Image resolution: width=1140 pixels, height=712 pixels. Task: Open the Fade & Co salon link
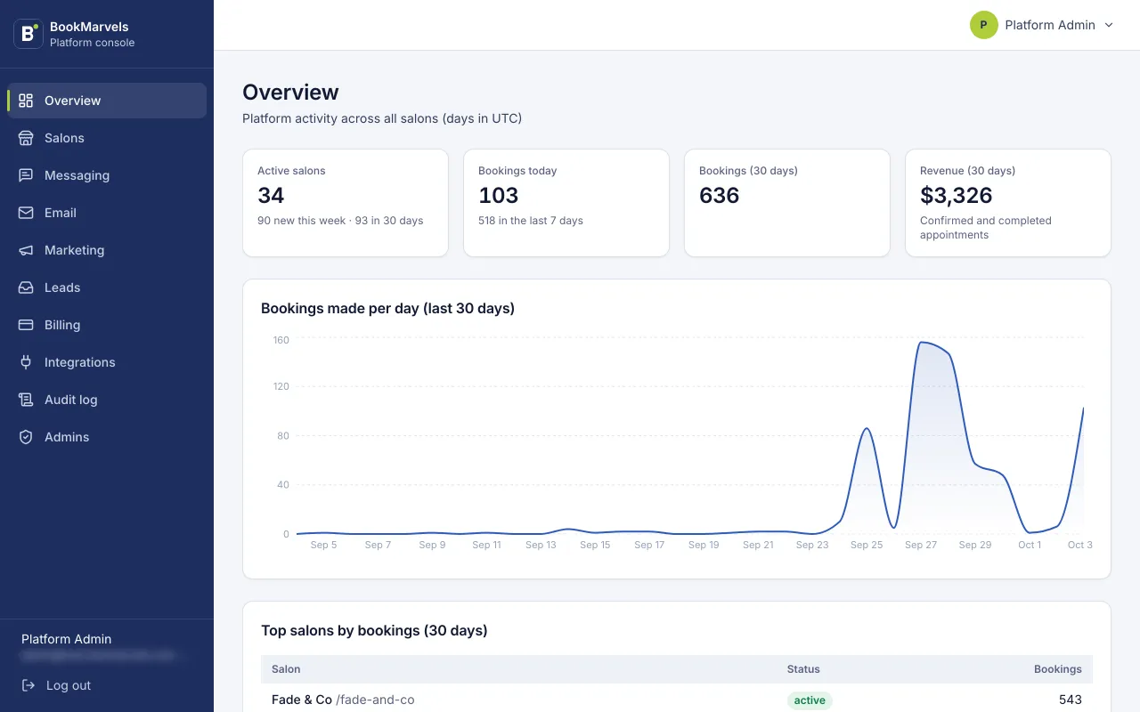[343, 700]
